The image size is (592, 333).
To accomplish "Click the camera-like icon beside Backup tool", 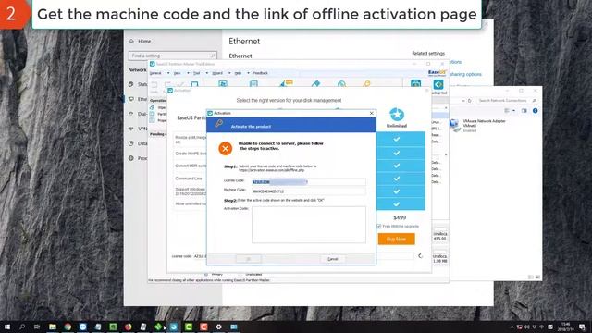I will coord(415,84).
